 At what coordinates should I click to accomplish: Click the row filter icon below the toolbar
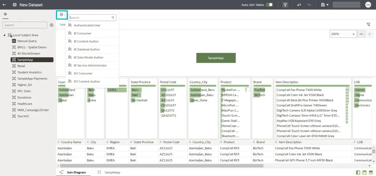(x=368, y=25)
